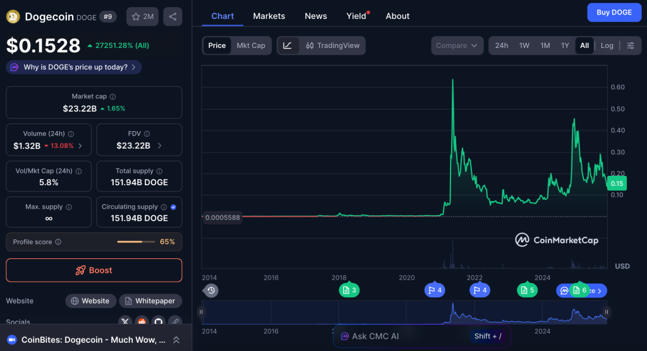
Task: Set chart range to 1W
Action: (x=524, y=45)
